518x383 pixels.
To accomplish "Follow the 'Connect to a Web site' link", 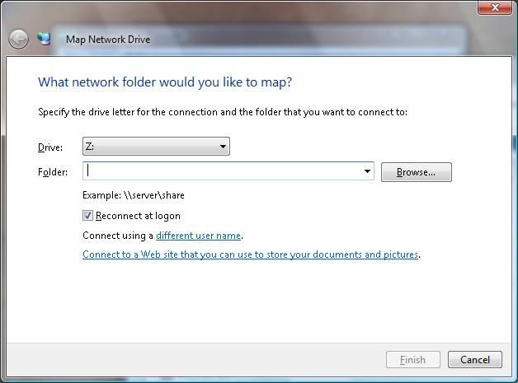I will (250, 255).
